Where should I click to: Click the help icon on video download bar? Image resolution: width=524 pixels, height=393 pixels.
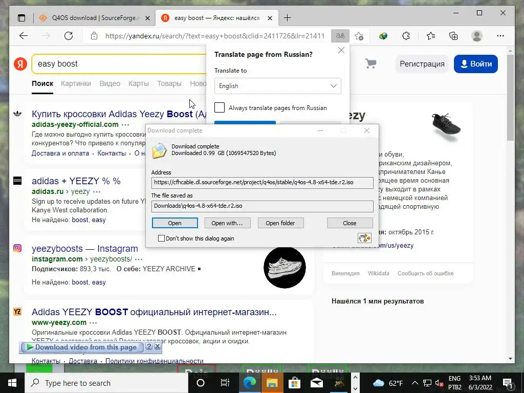(149, 346)
